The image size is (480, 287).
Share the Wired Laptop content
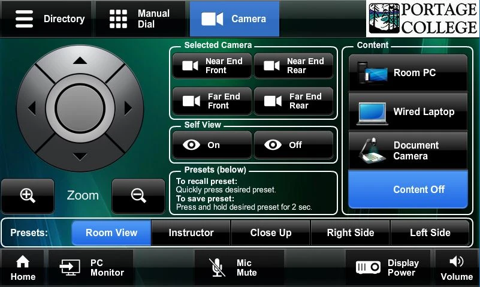click(x=408, y=111)
